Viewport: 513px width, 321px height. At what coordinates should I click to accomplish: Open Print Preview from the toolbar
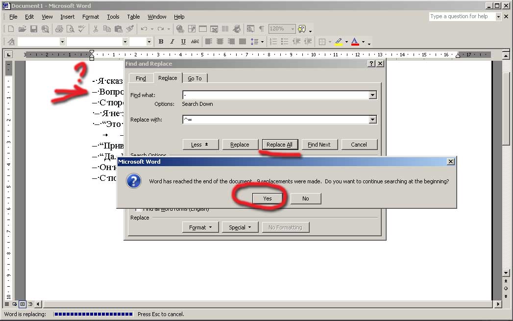71,29
